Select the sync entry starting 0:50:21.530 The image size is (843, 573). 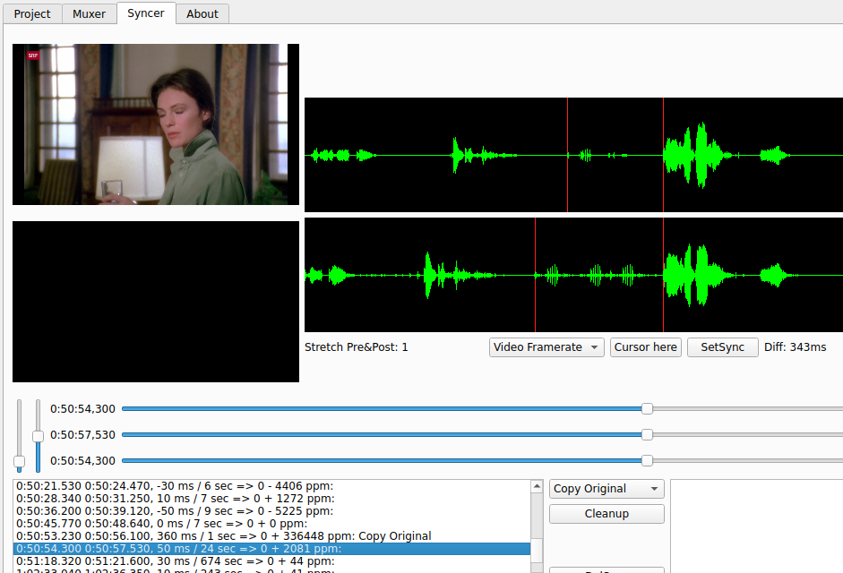coord(271,486)
